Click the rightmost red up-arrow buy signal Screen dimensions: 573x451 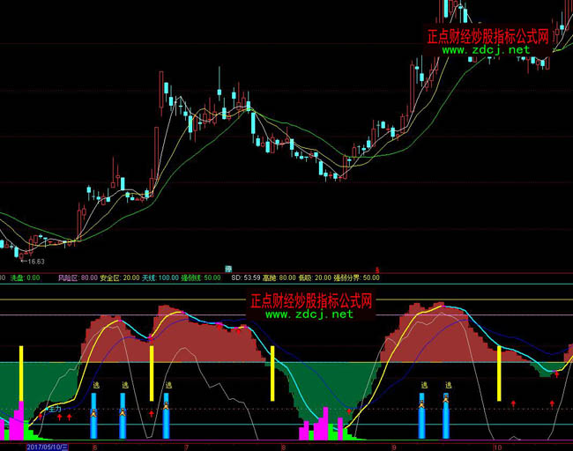(x=555, y=402)
